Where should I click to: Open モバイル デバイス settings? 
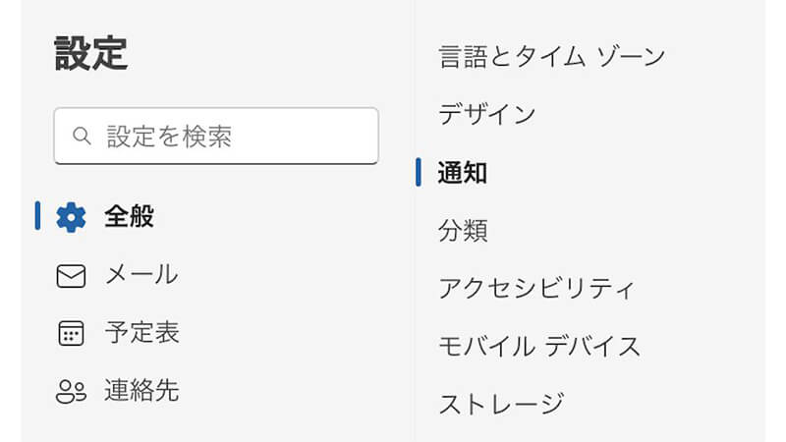click(x=539, y=346)
